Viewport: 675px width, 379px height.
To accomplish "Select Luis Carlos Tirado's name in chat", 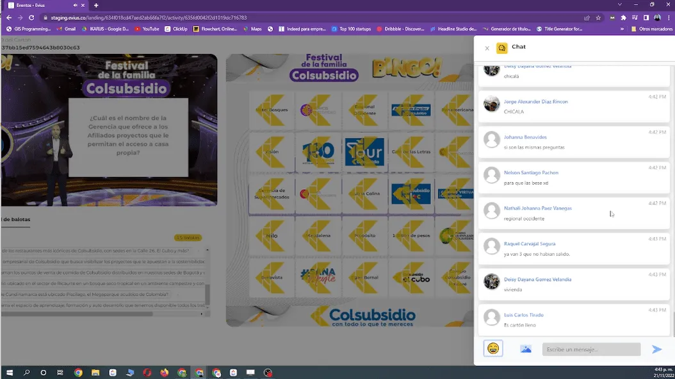I will point(524,315).
